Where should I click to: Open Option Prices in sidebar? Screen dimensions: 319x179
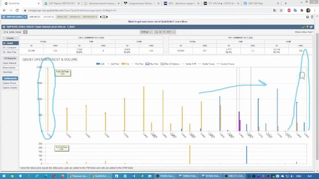[x=10, y=83]
